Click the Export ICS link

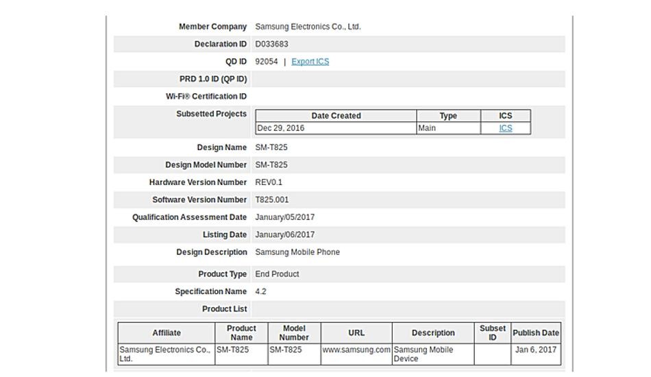[310, 62]
